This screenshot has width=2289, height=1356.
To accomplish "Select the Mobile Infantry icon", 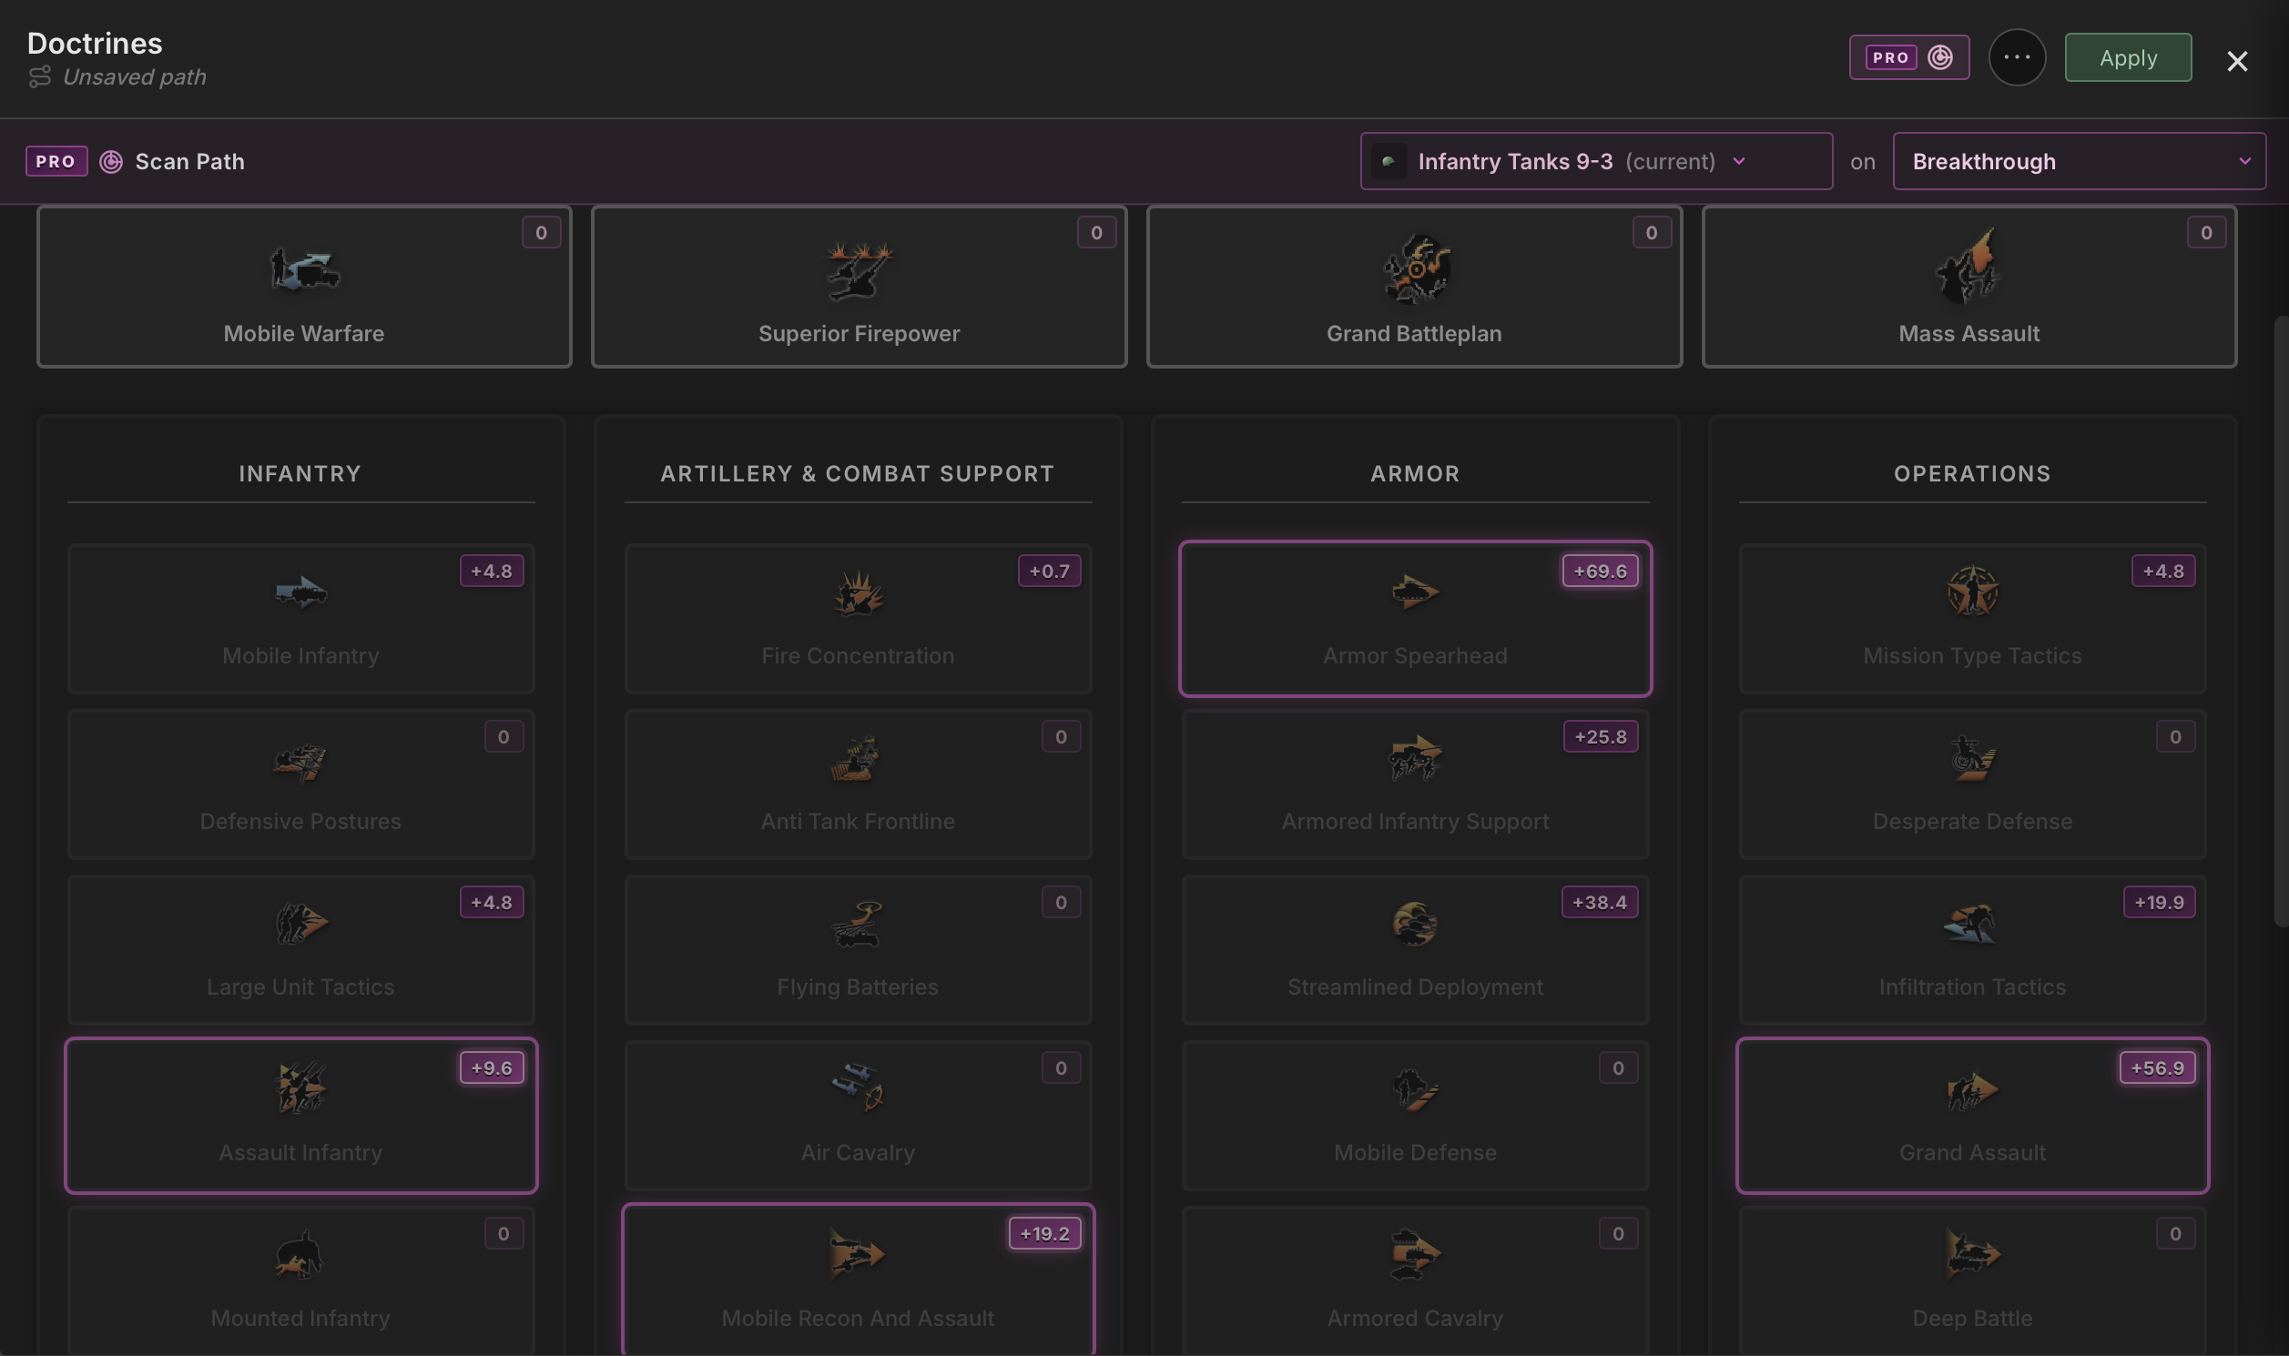I will (x=300, y=592).
